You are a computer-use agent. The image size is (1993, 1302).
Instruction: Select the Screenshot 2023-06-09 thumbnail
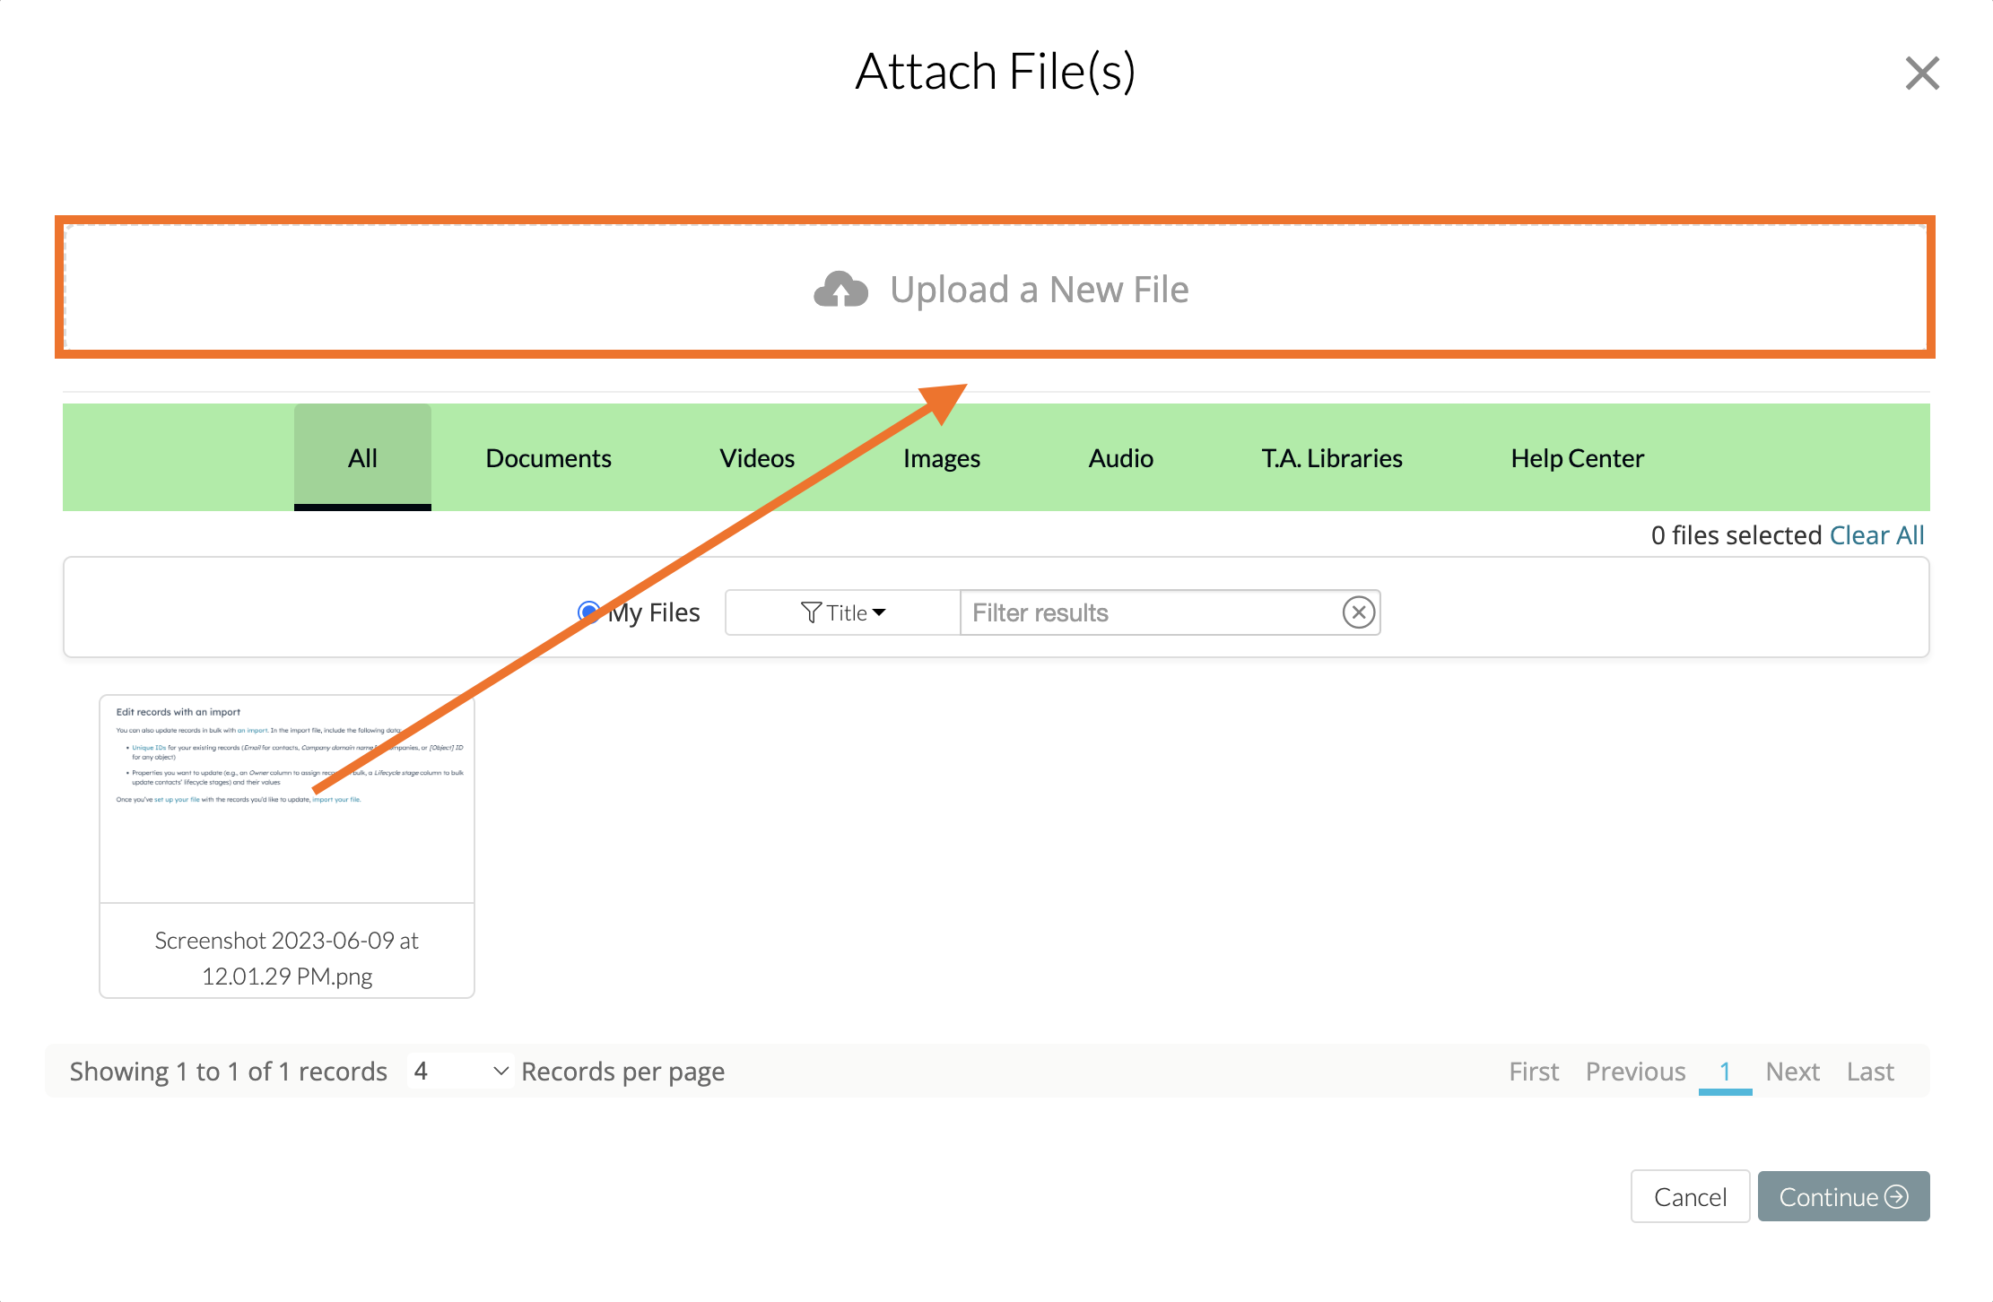[287, 846]
